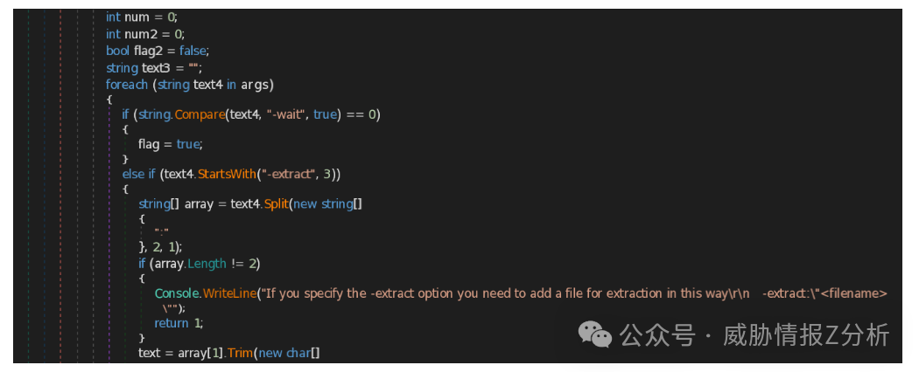Click the num2 variable declaration
The height and width of the screenshot is (372, 919).
(x=140, y=34)
